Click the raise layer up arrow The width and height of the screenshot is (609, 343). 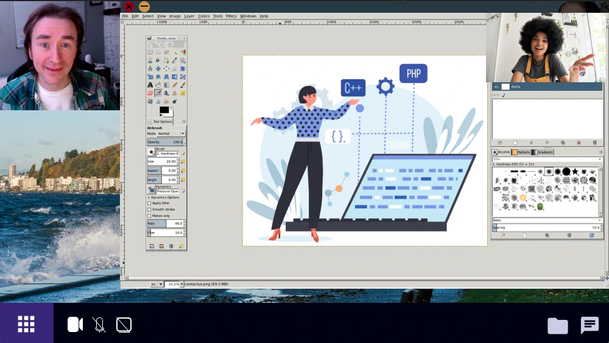click(x=531, y=143)
